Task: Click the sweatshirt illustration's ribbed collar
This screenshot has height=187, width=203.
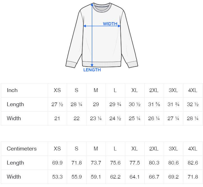Action: click(101, 8)
